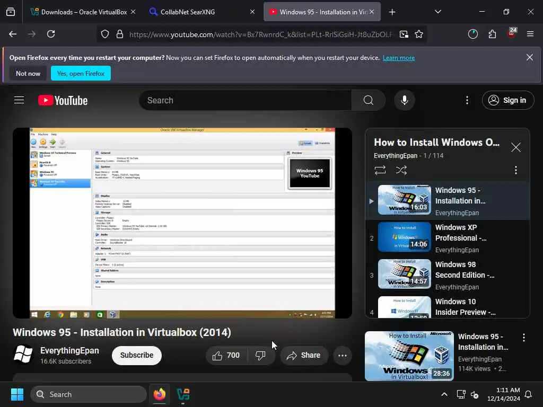Click the video player area
Image resolution: width=543 pixels, height=407 pixels.
click(182, 223)
